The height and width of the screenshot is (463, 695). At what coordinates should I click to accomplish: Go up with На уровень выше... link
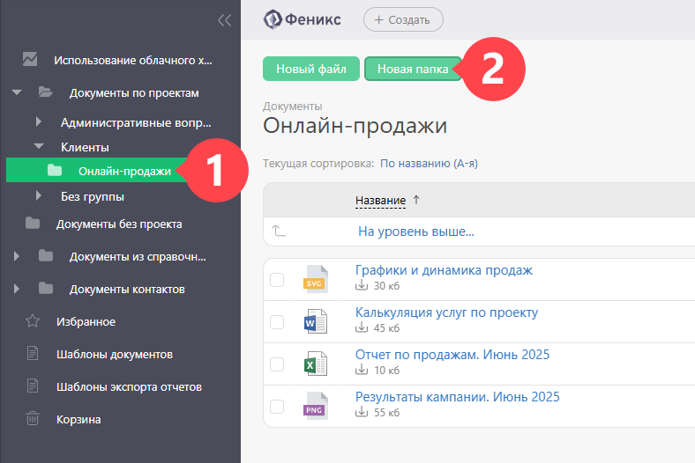coord(416,231)
